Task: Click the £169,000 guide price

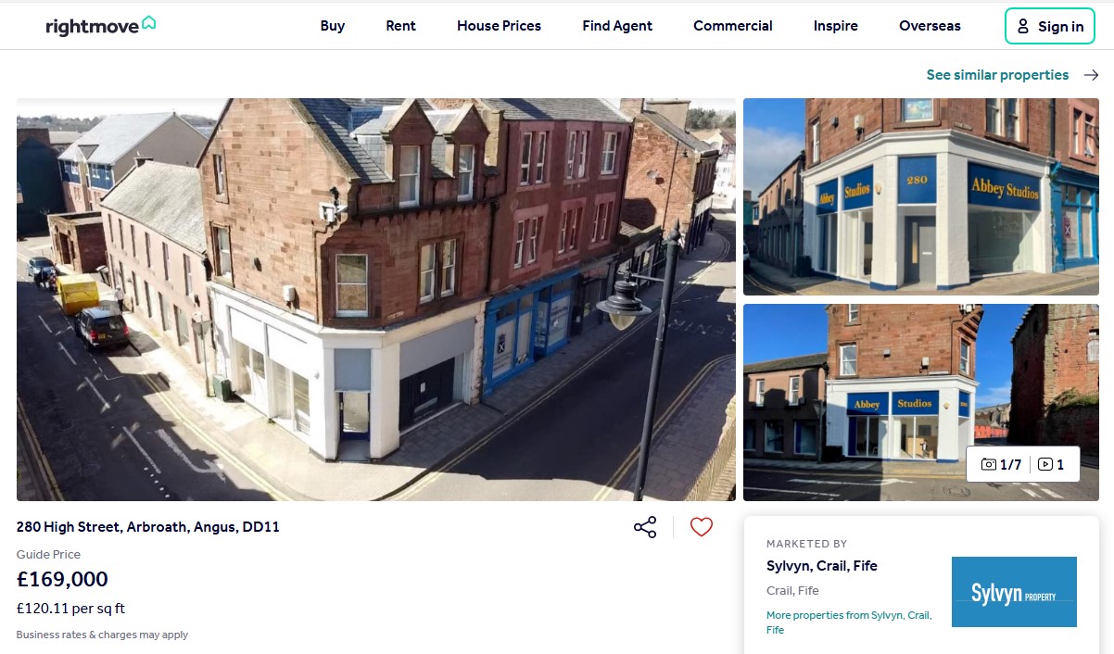Action: [62, 580]
